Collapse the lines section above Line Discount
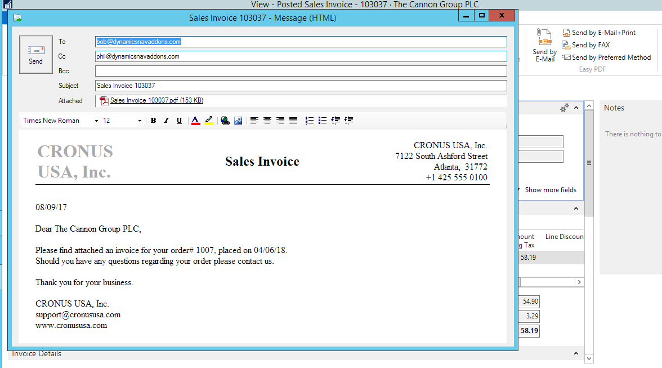662x368 pixels. click(576, 209)
